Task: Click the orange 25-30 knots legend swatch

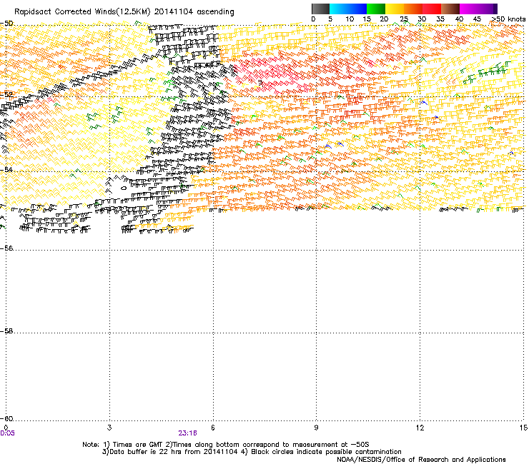Action: 413,9
